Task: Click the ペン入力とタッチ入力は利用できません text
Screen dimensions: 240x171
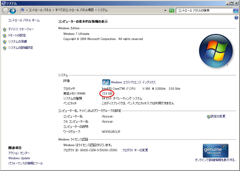Action: pyautogui.click(x=150, y=103)
